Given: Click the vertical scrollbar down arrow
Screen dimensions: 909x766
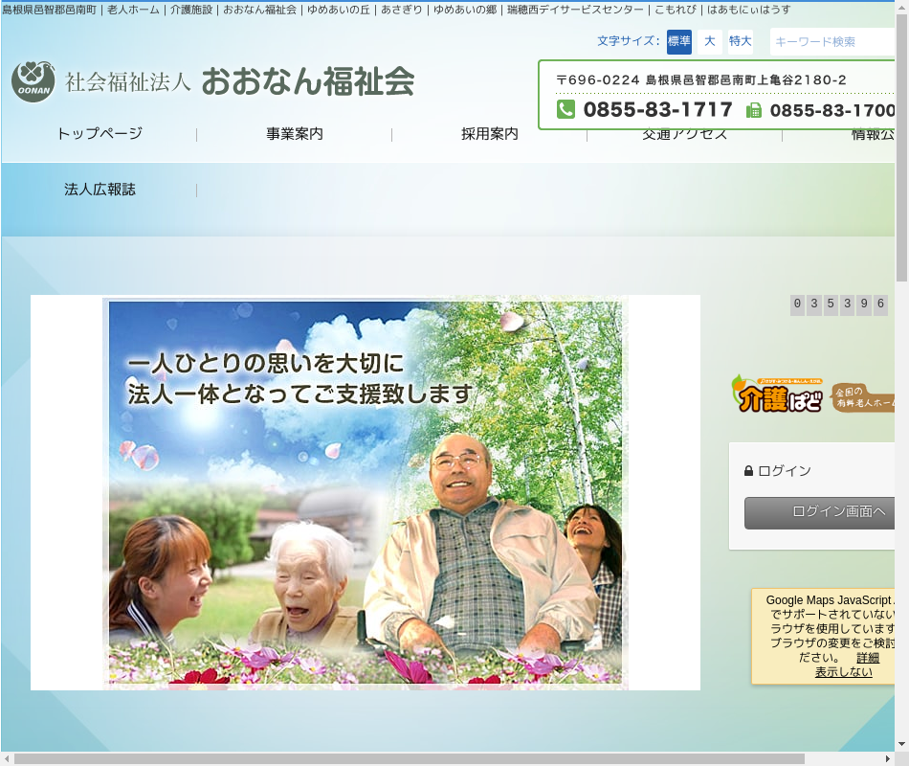Looking at the screenshot, I should pyautogui.click(x=901, y=744).
